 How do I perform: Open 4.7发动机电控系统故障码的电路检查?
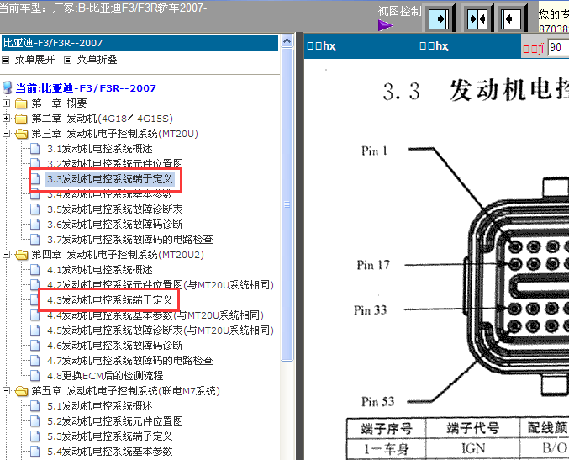click(x=130, y=361)
